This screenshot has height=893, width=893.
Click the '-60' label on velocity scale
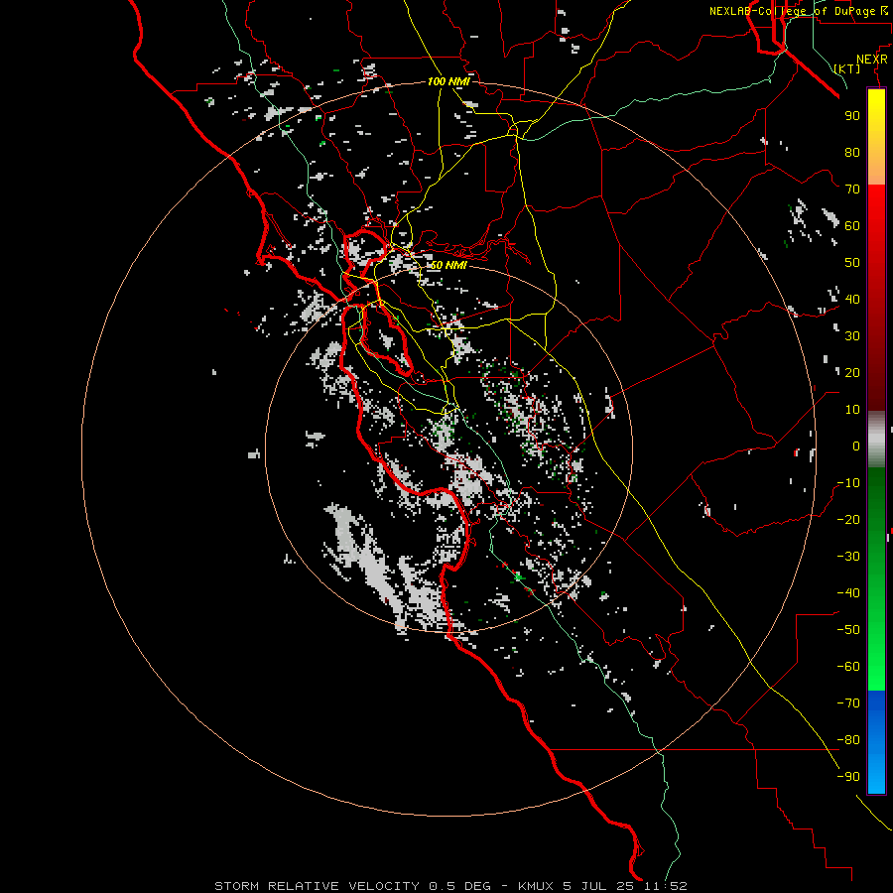pos(848,667)
